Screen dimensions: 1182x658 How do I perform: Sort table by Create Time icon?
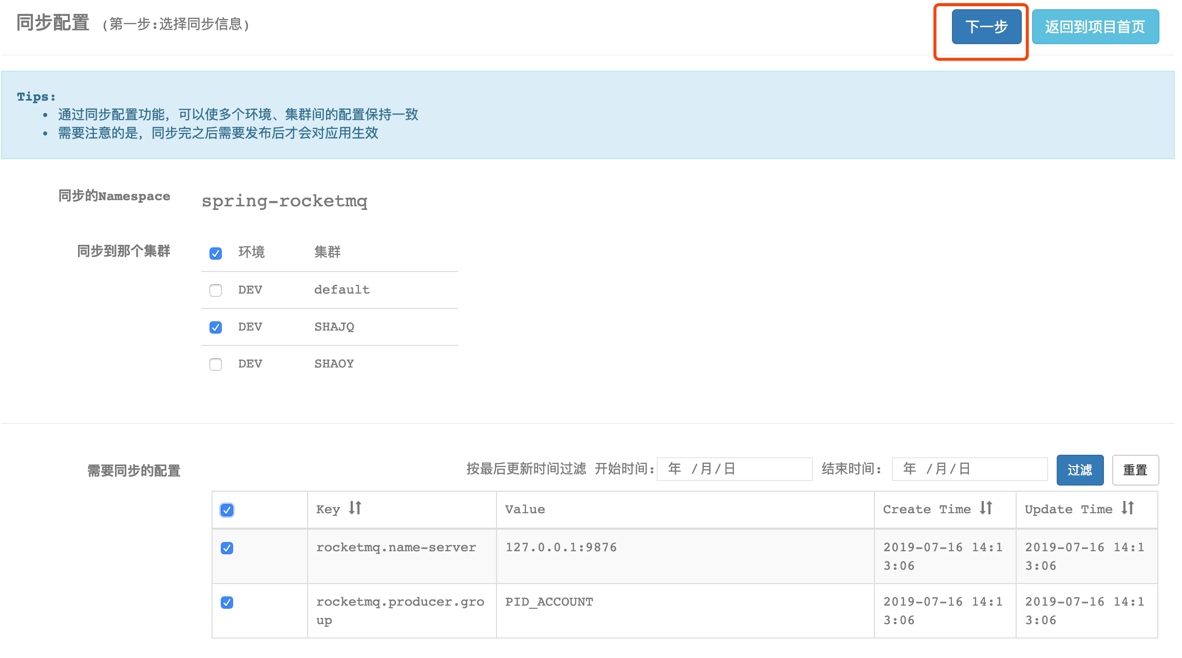tap(986, 508)
